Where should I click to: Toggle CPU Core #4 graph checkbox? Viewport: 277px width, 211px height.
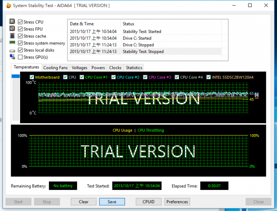[x=177, y=77]
